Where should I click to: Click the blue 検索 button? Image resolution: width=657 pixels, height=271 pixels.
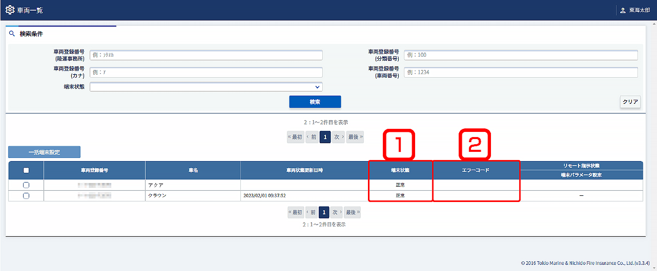pos(315,102)
